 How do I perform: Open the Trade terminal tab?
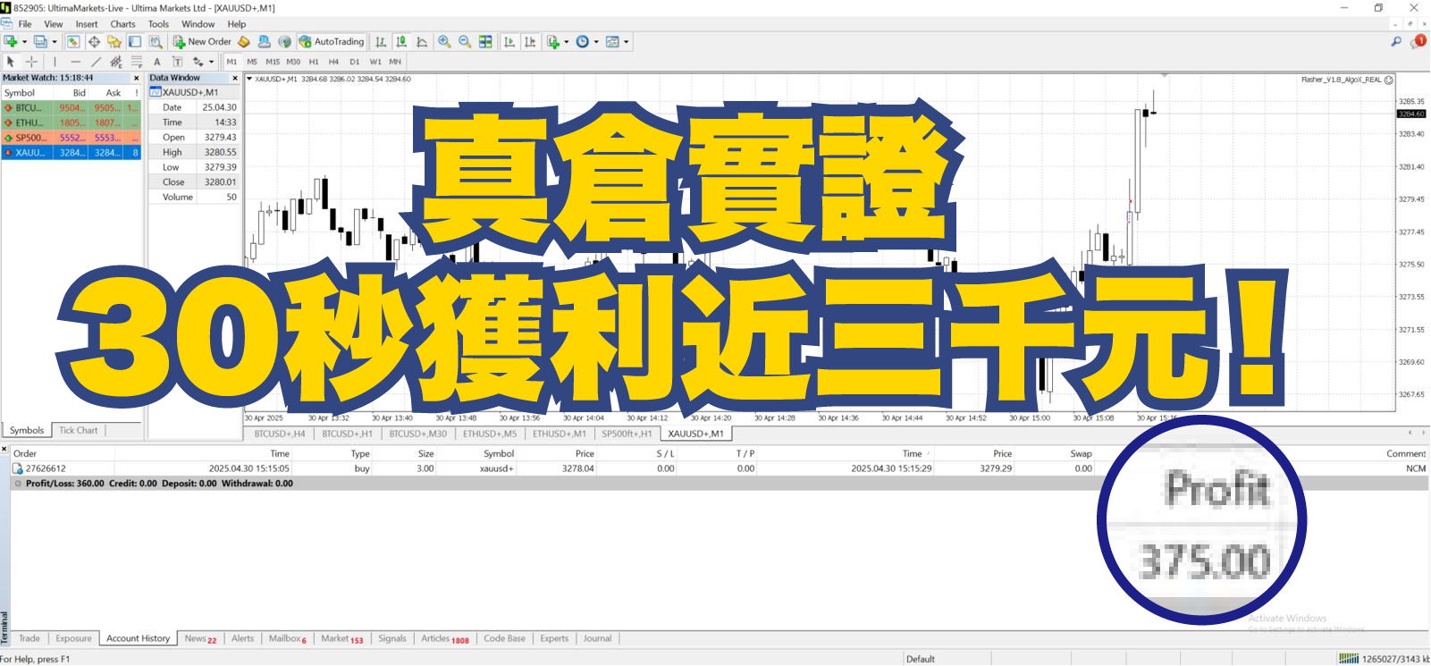[29, 638]
